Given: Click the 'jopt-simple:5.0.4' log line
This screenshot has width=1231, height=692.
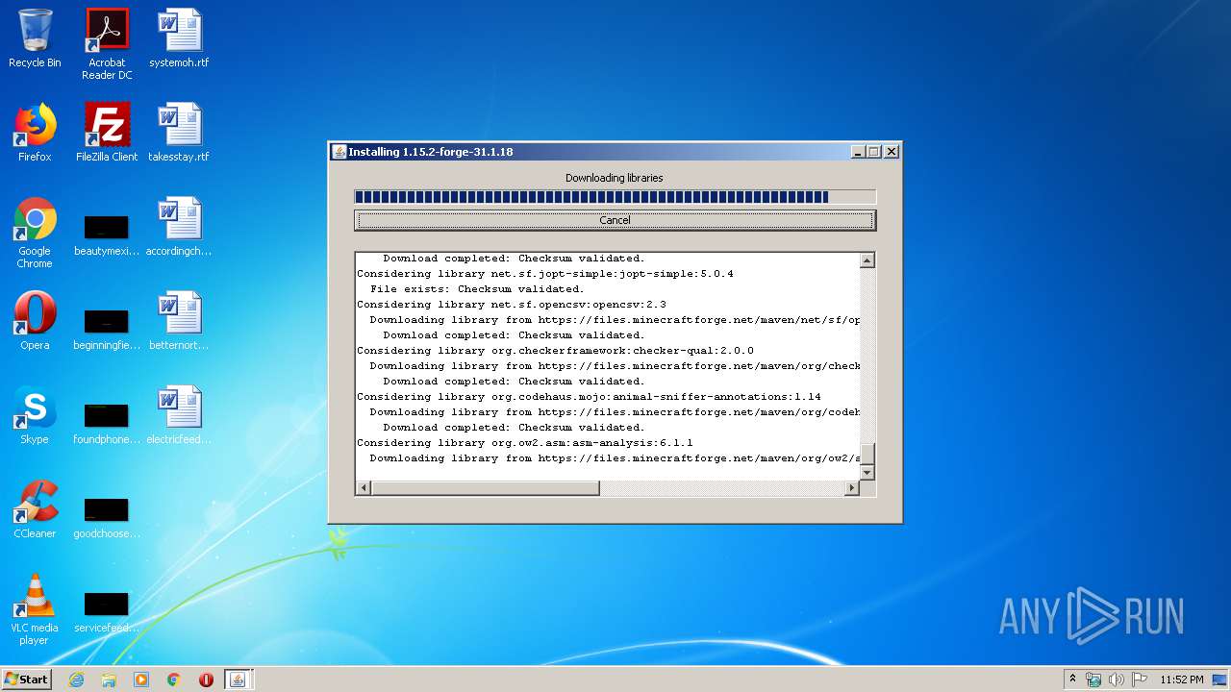Looking at the screenshot, I should (545, 274).
